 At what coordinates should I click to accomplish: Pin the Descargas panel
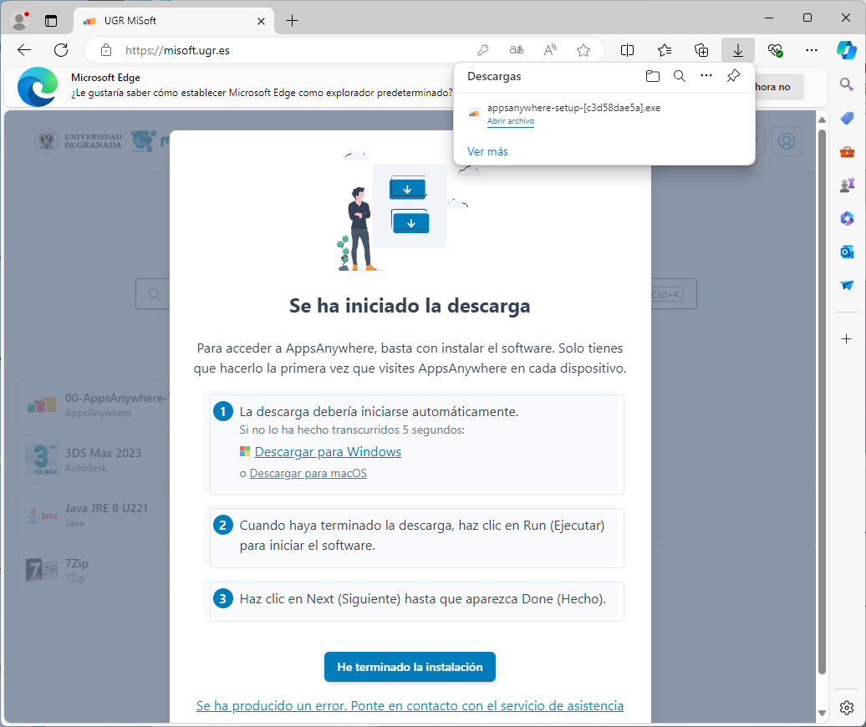733,76
